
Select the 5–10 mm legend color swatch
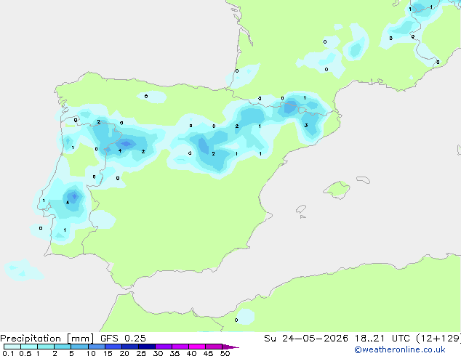tap(79, 347)
